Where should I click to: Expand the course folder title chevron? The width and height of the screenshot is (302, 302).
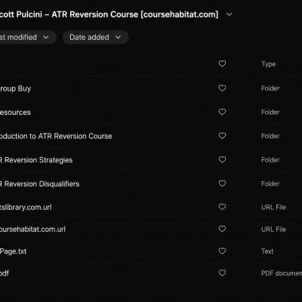(x=229, y=14)
